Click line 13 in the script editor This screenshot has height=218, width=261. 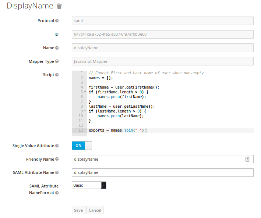pyautogui.click(x=184, y=130)
